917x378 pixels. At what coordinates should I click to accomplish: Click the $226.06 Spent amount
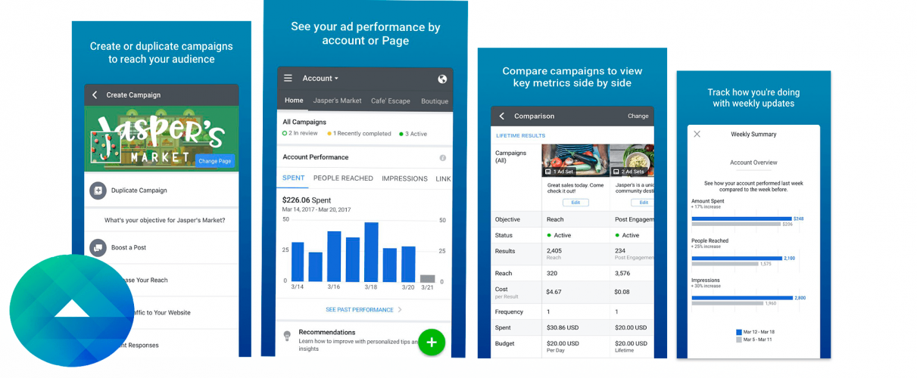[x=306, y=200]
